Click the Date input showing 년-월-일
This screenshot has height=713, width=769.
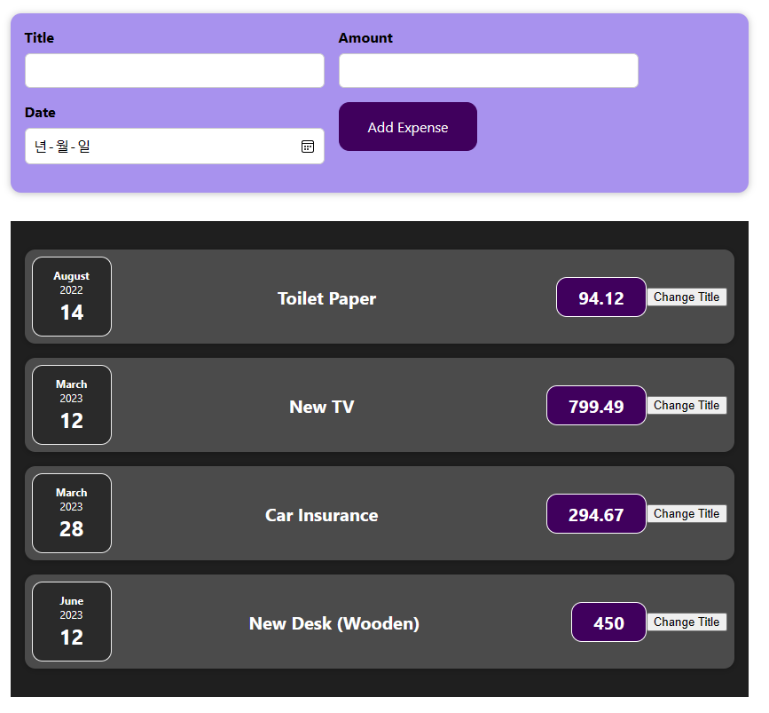(175, 147)
